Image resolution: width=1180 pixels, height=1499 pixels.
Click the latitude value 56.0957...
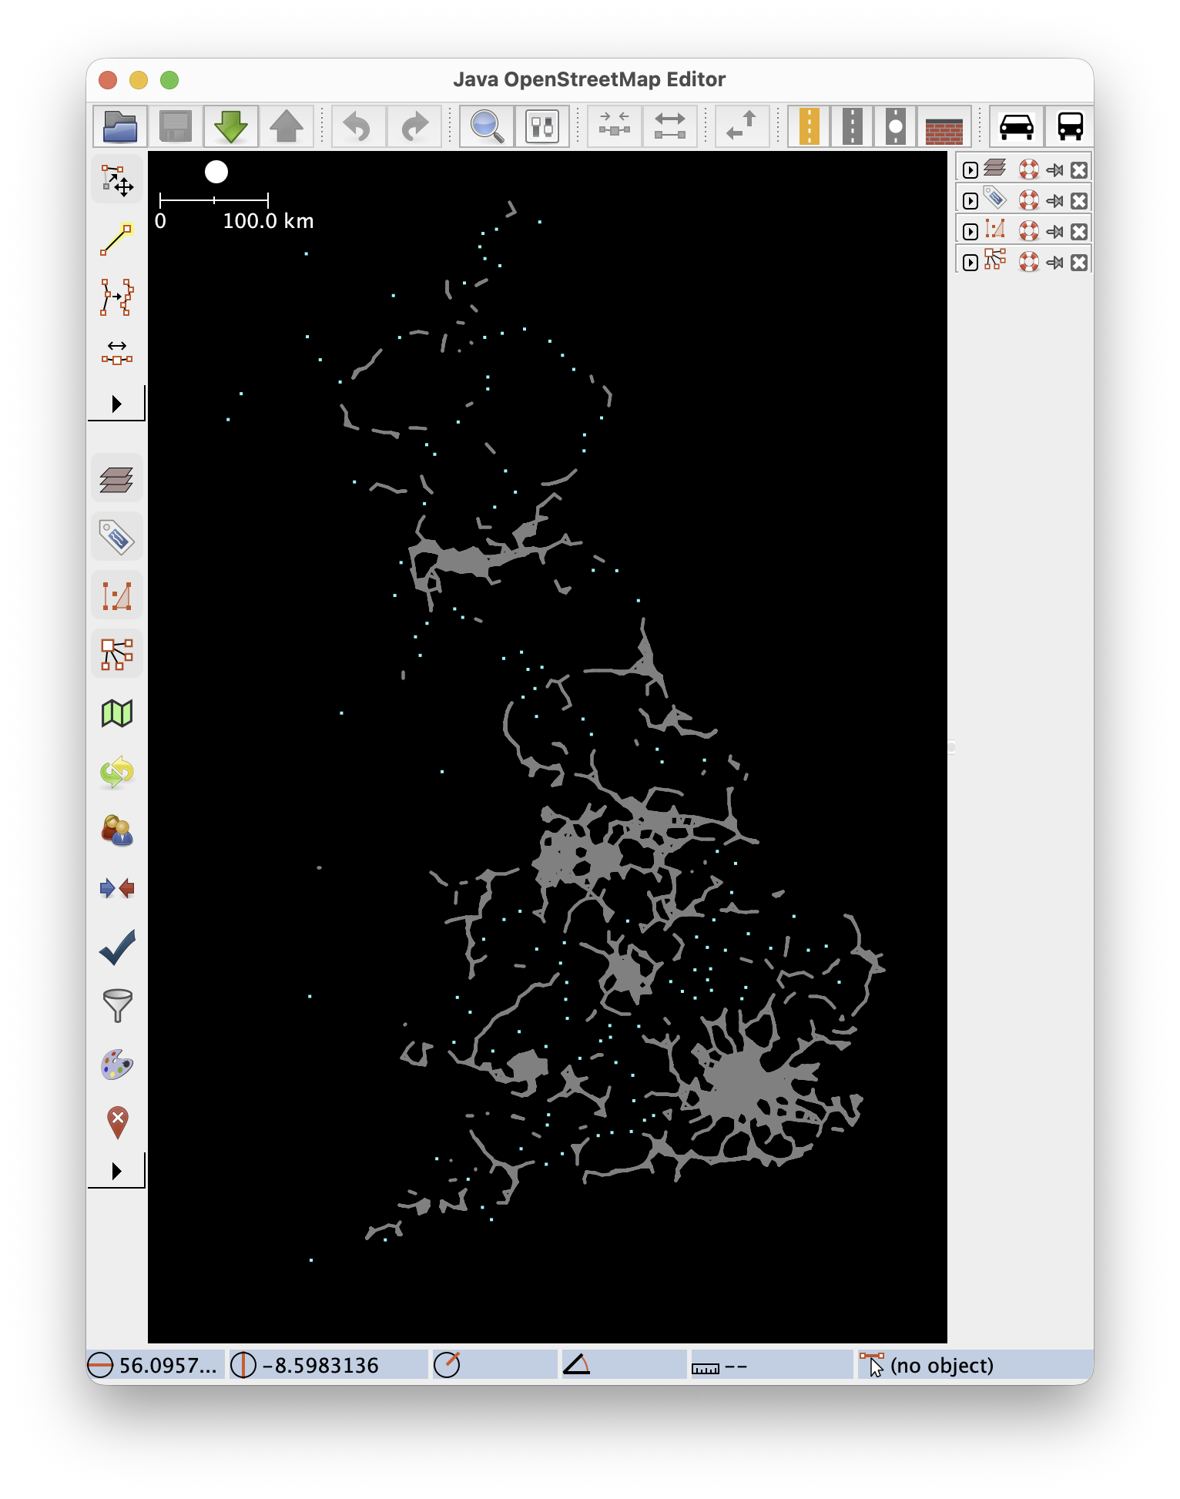tap(168, 1366)
